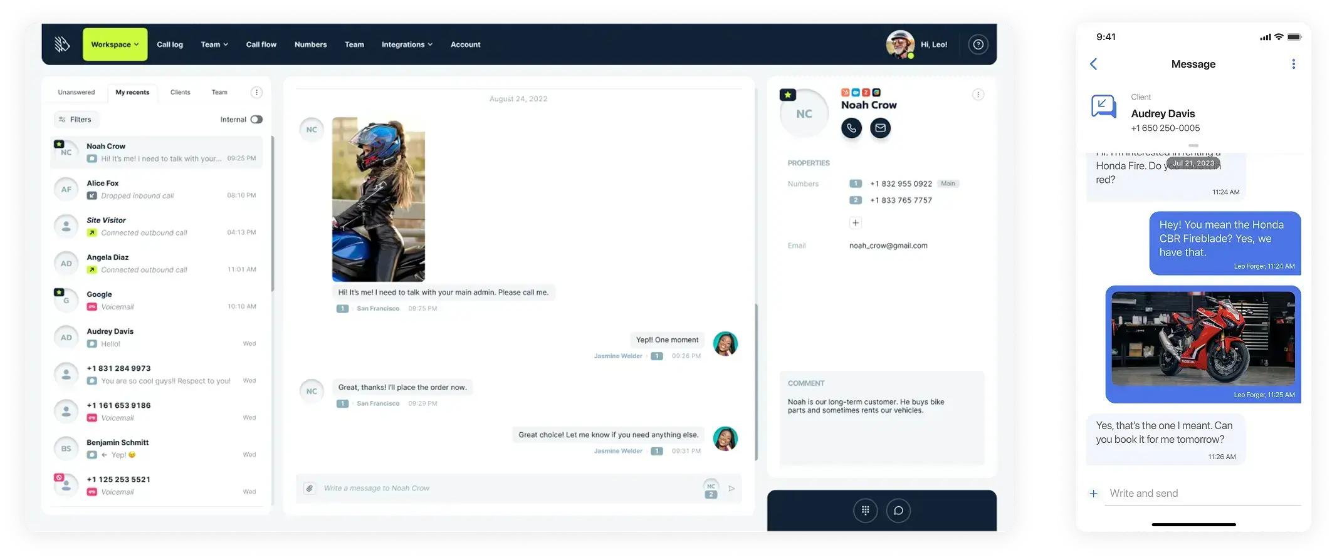
Task: Open the Call log page
Action: 170,44
